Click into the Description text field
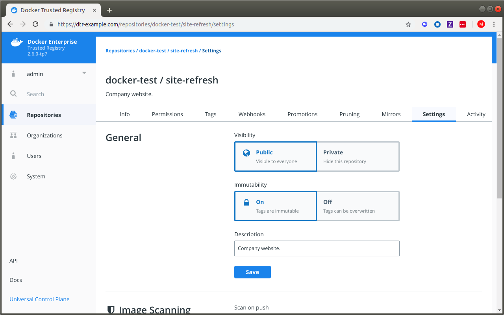 (317, 248)
